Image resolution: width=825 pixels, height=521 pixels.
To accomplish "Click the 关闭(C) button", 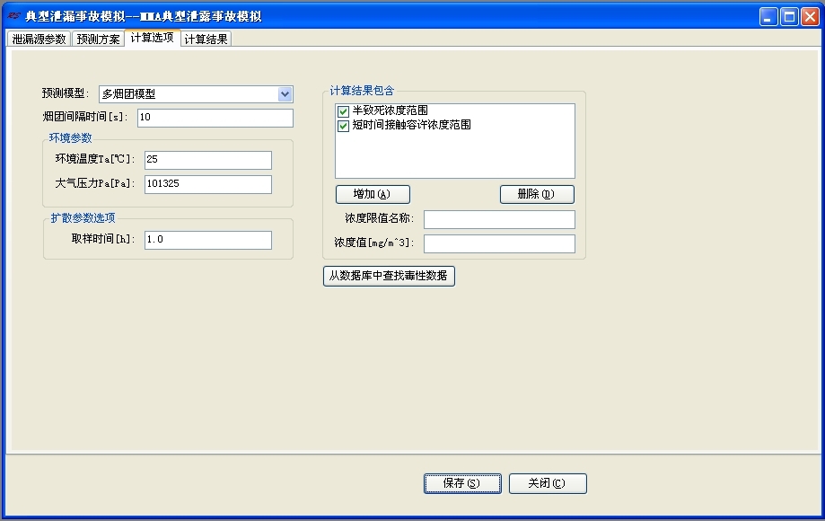I will (548, 483).
